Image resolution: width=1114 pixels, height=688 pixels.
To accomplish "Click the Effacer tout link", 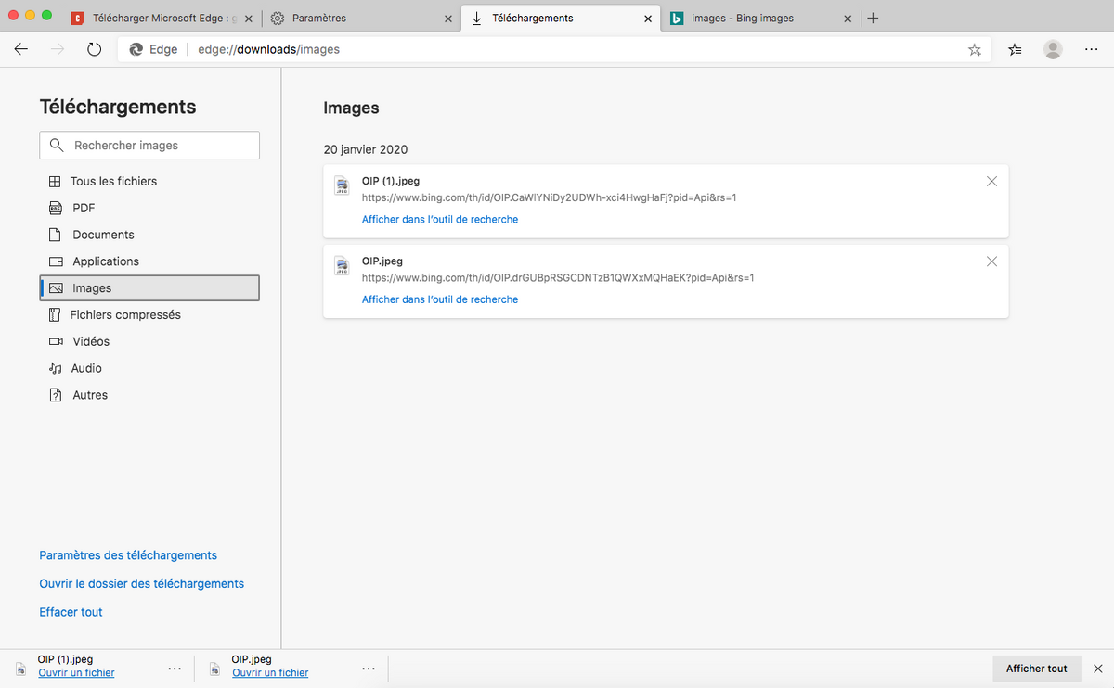I will tap(71, 612).
